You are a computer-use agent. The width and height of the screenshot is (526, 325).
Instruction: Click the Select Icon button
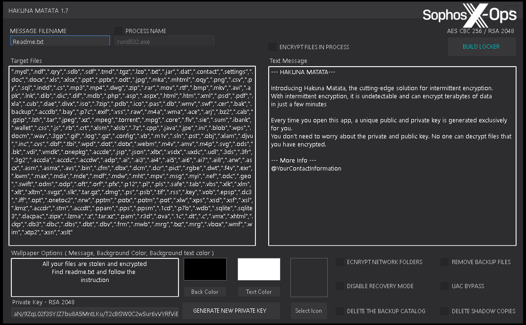pos(309,311)
